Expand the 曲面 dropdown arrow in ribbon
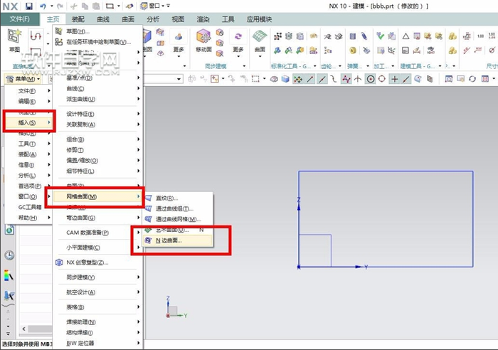This screenshot has height=350, width=498. click(260, 56)
